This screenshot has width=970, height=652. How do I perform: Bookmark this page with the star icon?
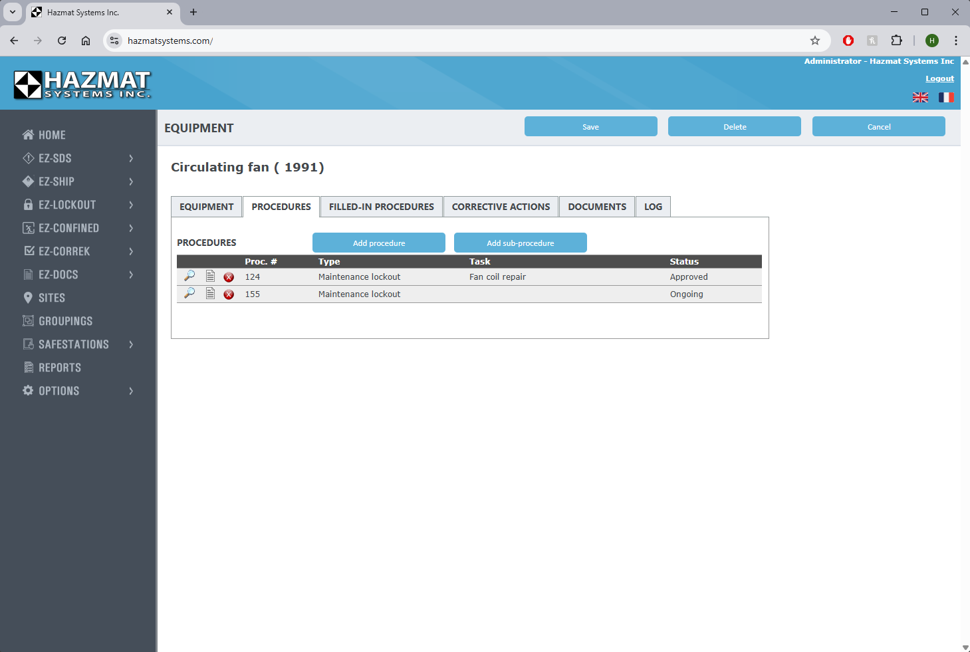(815, 41)
